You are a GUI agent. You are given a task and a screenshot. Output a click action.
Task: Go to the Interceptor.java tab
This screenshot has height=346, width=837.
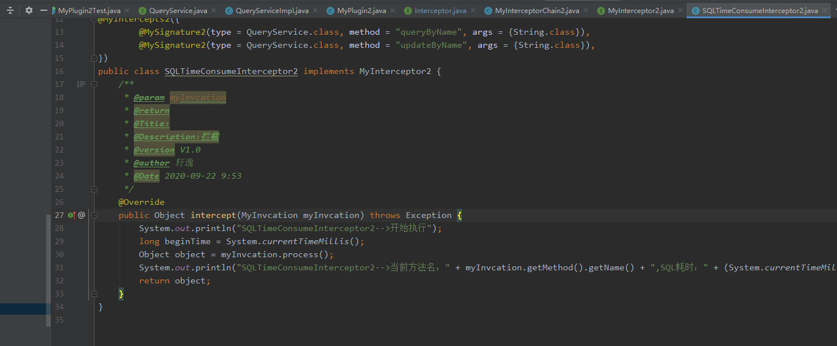click(x=440, y=11)
